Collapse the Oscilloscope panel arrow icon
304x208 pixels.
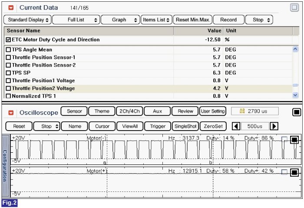(11, 112)
